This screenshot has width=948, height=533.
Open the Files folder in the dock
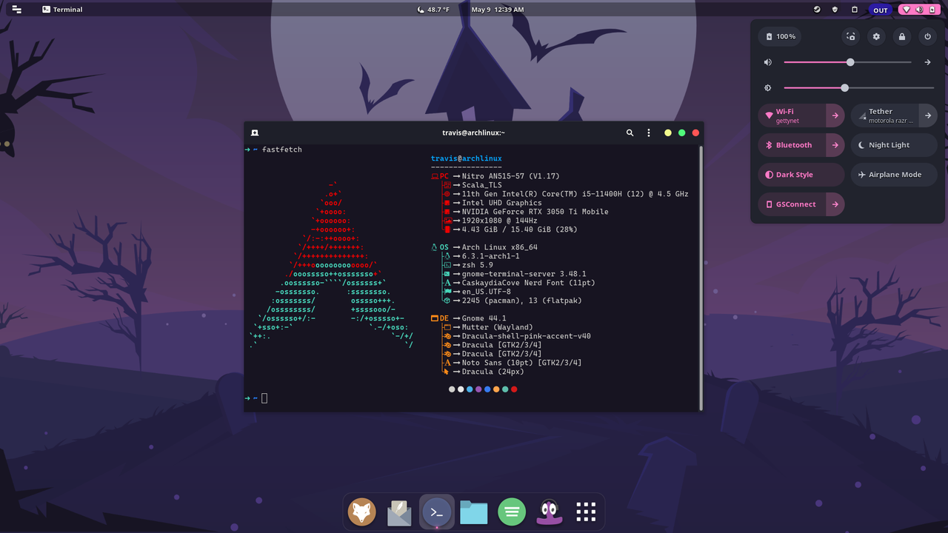(x=474, y=512)
